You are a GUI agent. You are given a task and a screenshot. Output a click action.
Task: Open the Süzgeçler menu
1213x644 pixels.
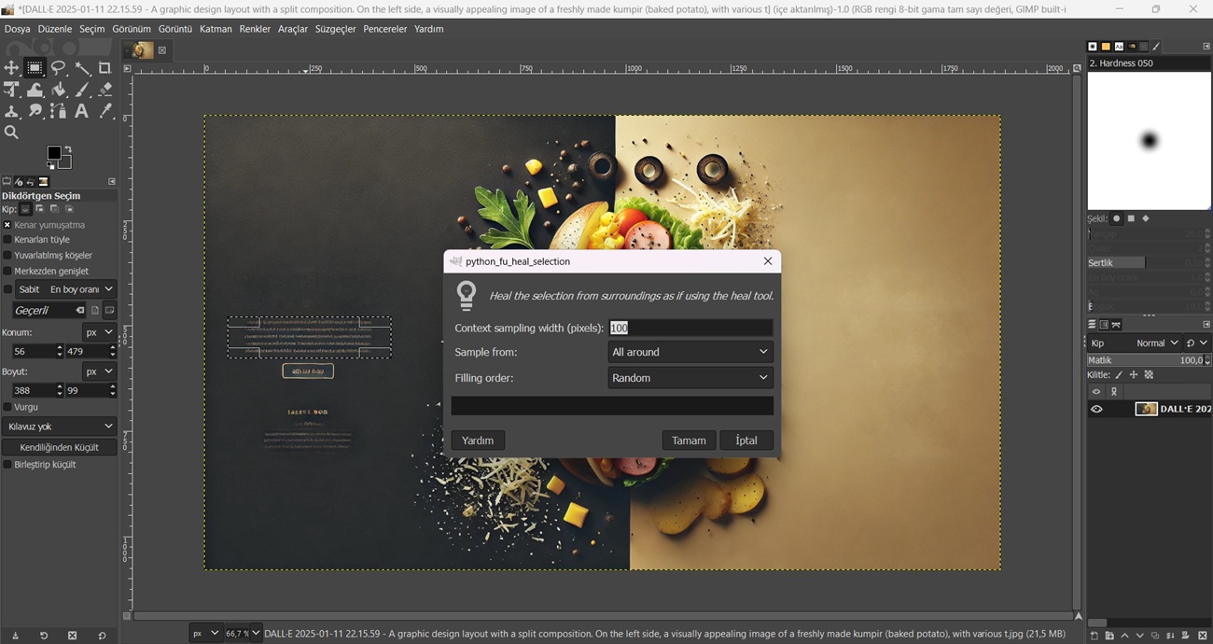(335, 29)
